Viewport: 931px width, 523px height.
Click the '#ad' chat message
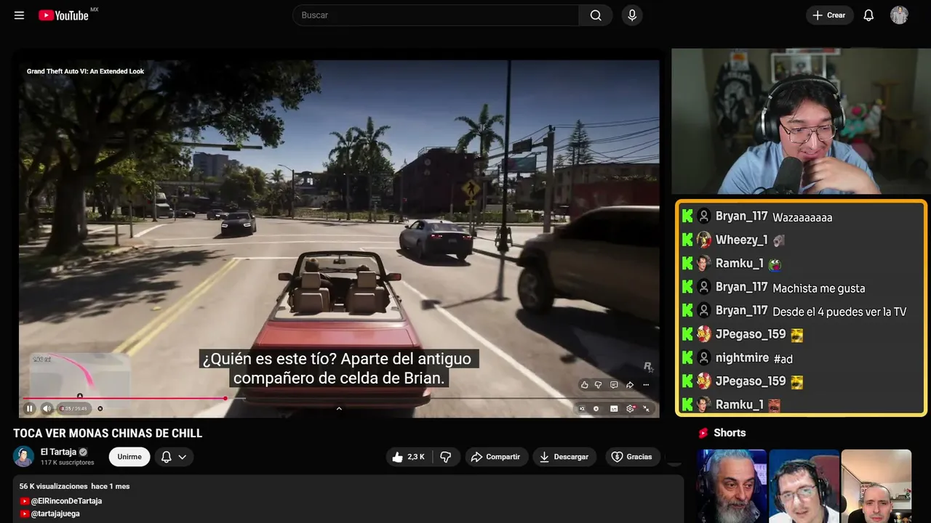tap(783, 358)
